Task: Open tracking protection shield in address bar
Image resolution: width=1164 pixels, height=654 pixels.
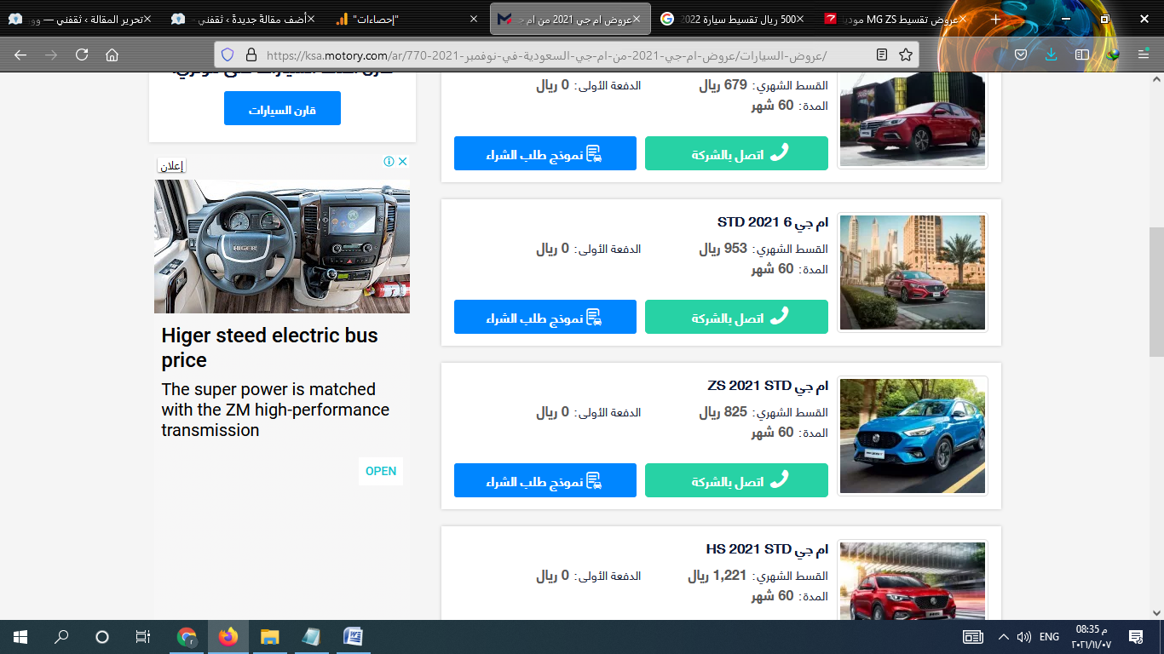Action: click(x=228, y=54)
